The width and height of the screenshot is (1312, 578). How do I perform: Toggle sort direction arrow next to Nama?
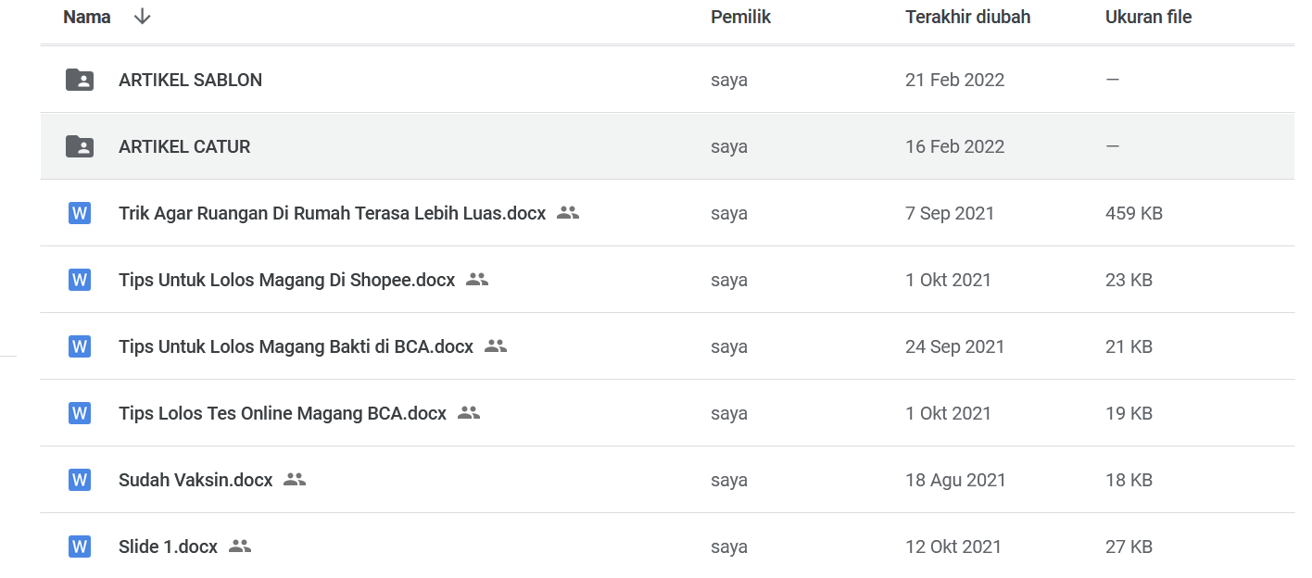(x=142, y=17)
